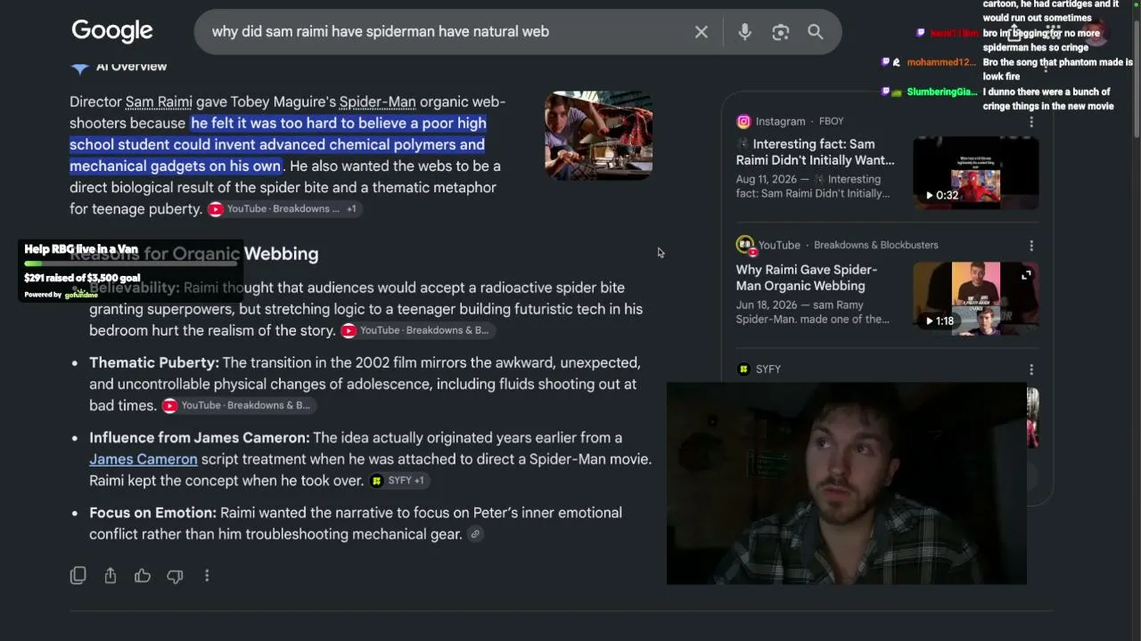Click the search query input field

point(446,32)
